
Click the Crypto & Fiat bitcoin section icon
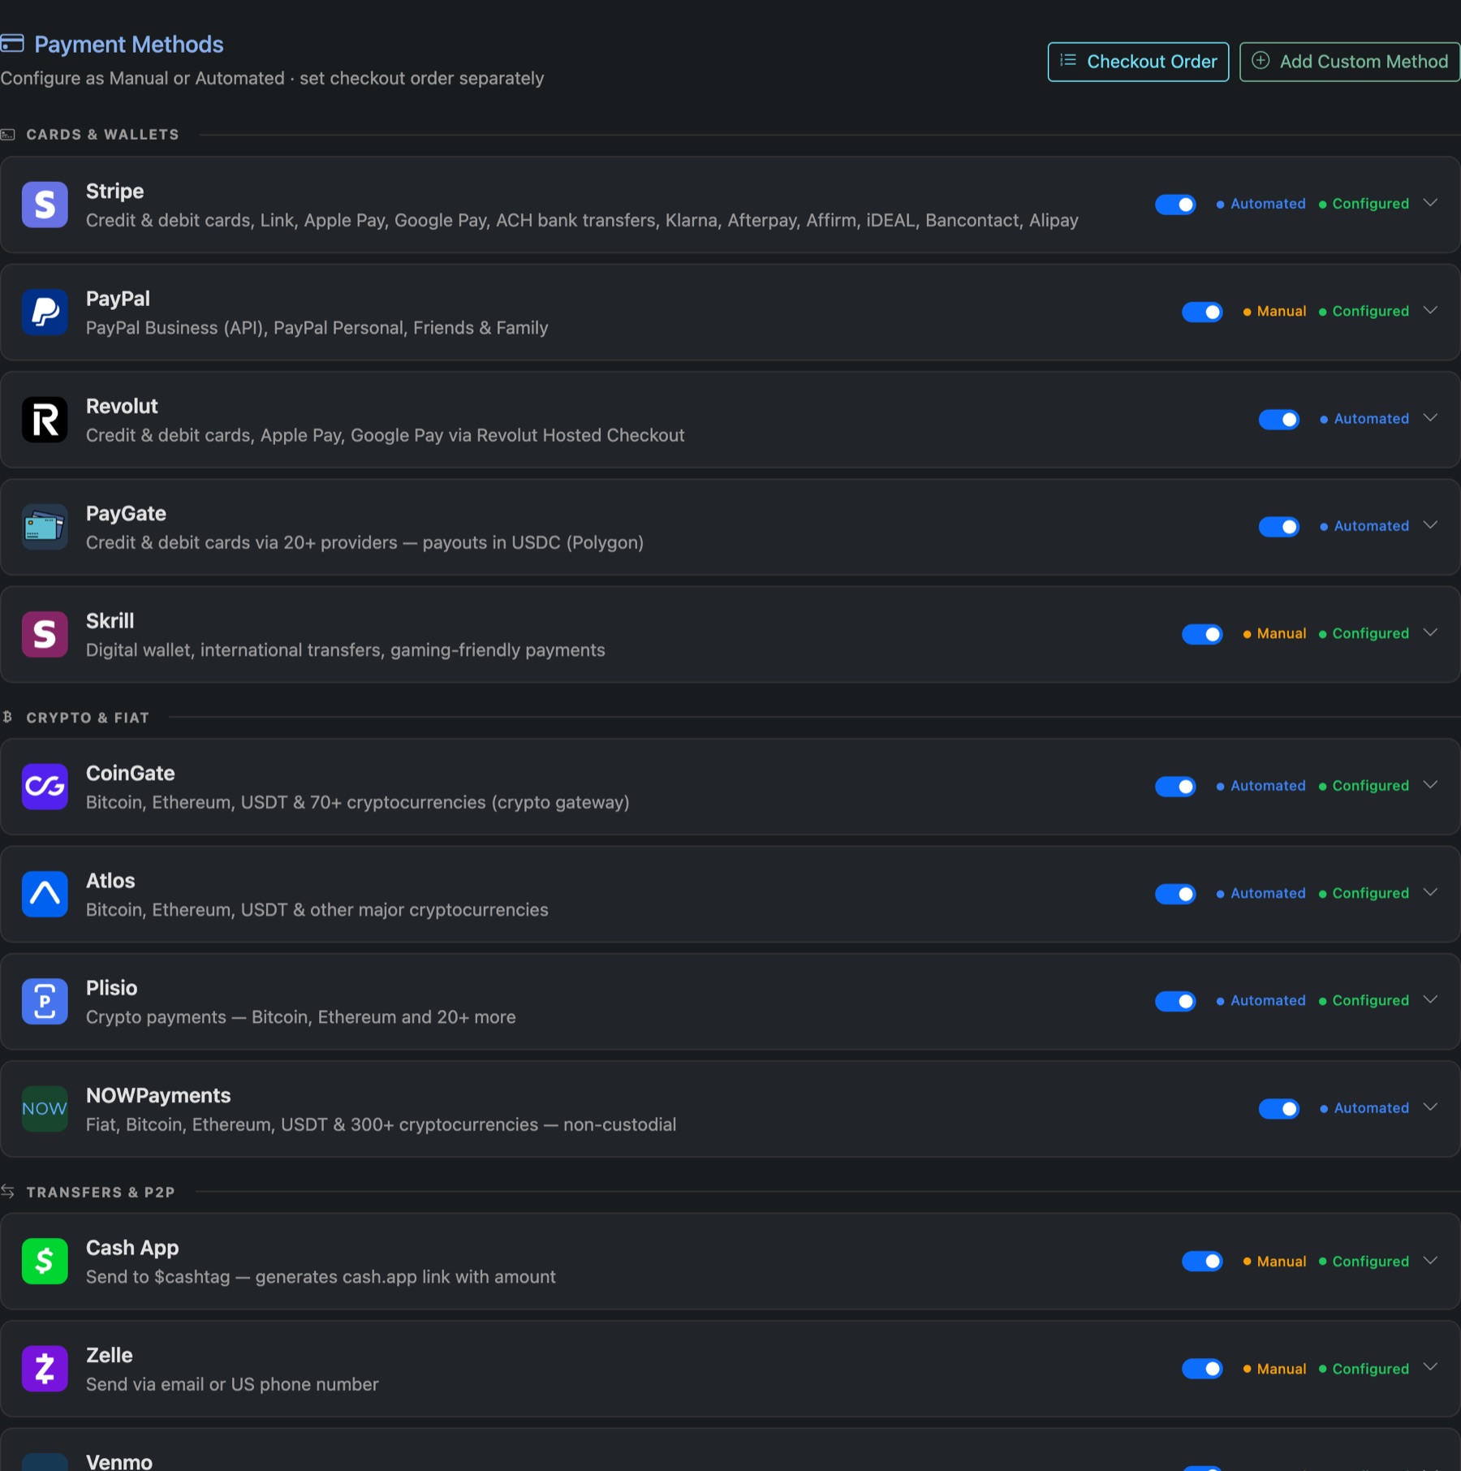7,717
